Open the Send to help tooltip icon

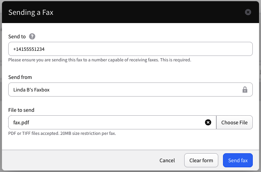[32, 36]
